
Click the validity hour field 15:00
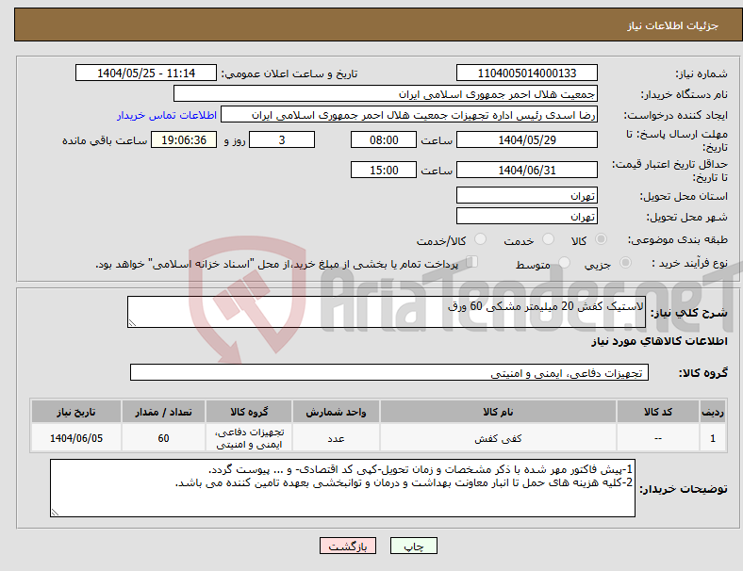pyautogui.click(x=384, y=170)
